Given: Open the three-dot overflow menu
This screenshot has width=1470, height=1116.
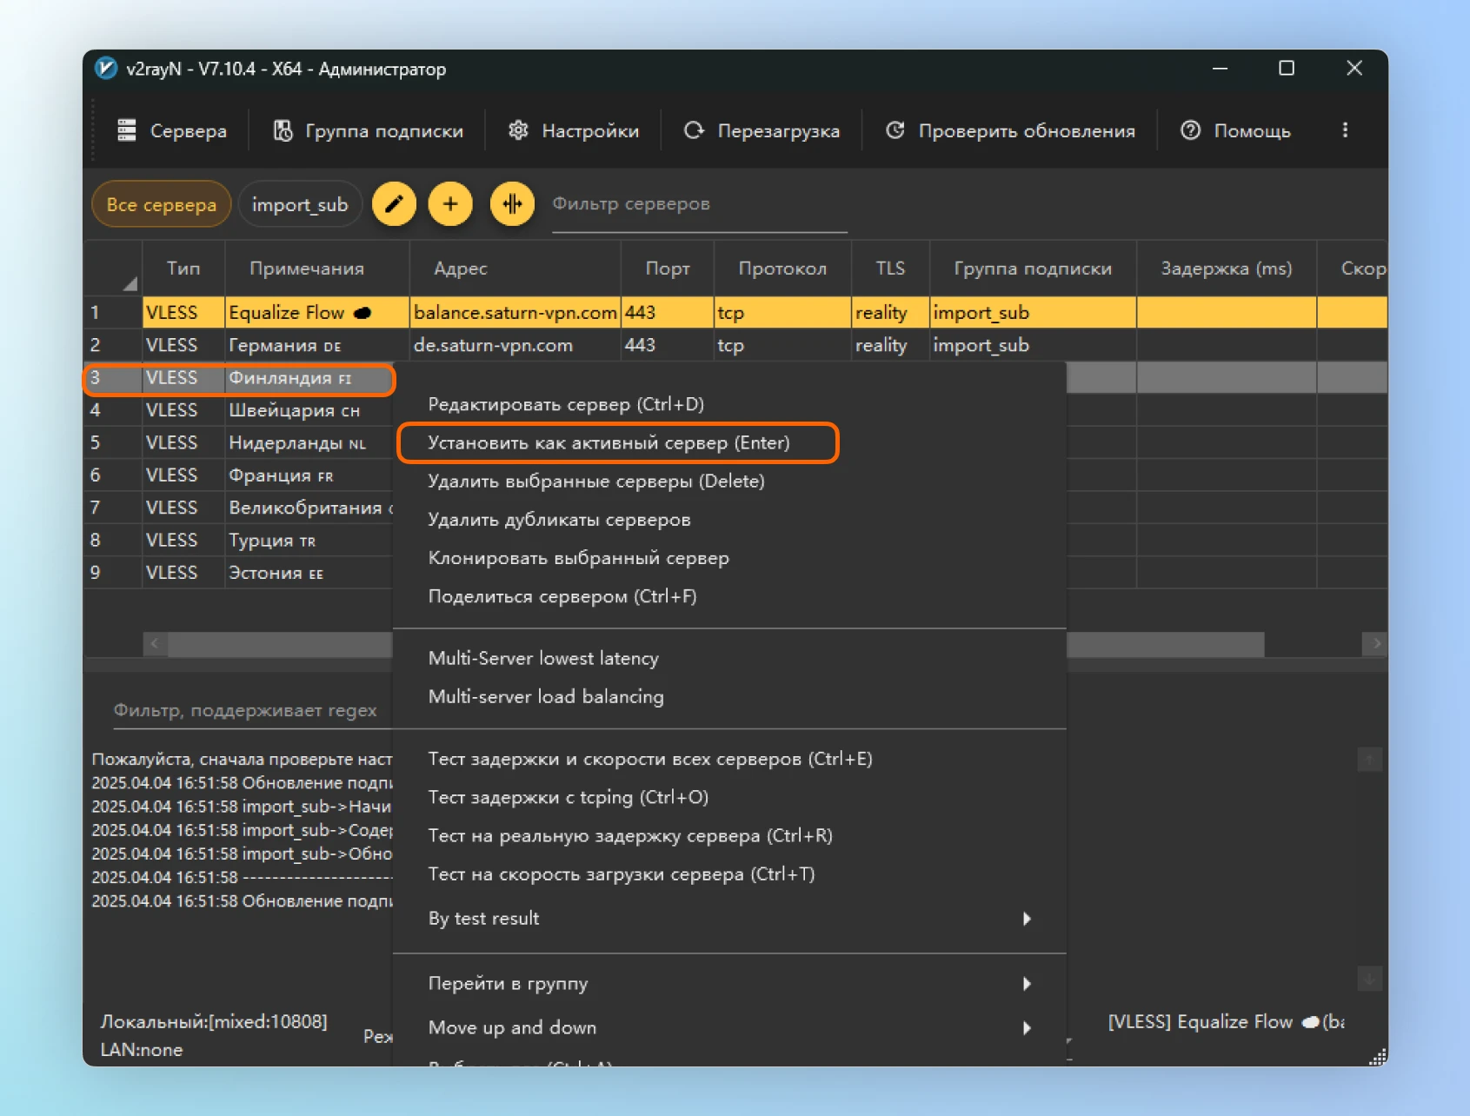Looking at the screenshot, I should (1345, 130).
